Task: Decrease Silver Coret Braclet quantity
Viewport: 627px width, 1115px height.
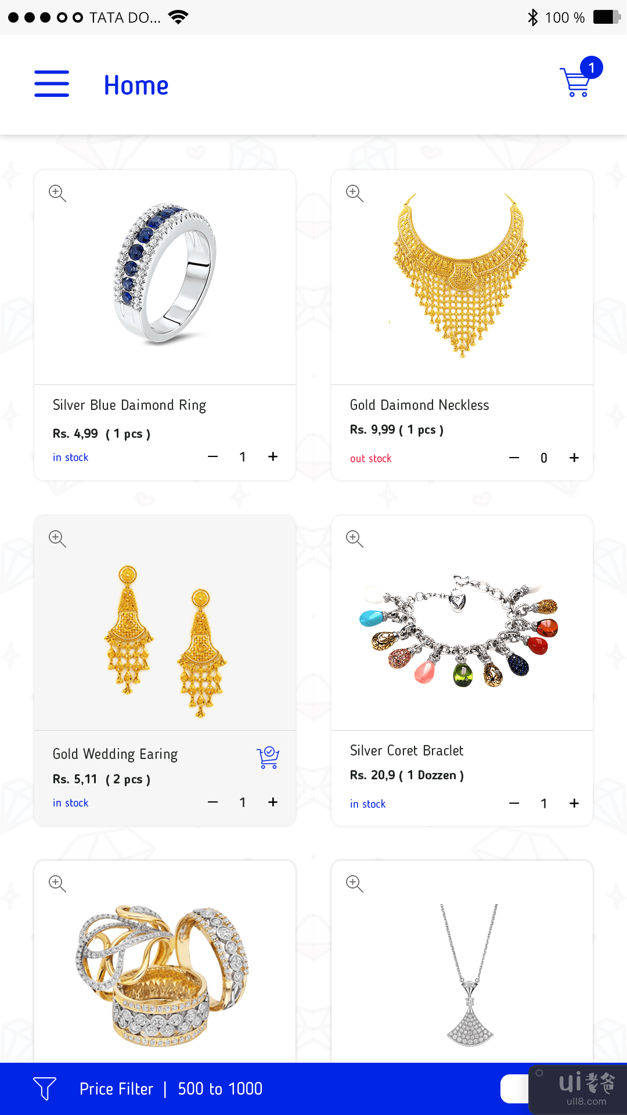Action: coord(514,804)
